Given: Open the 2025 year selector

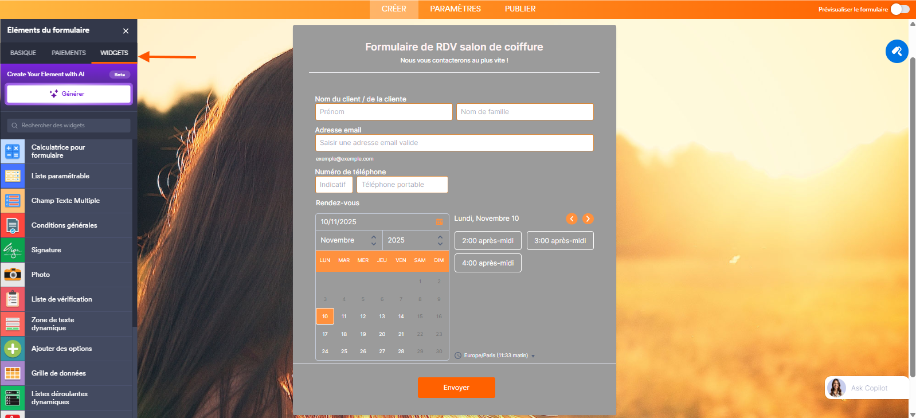Looking at the screenshot, I should 415,240.
